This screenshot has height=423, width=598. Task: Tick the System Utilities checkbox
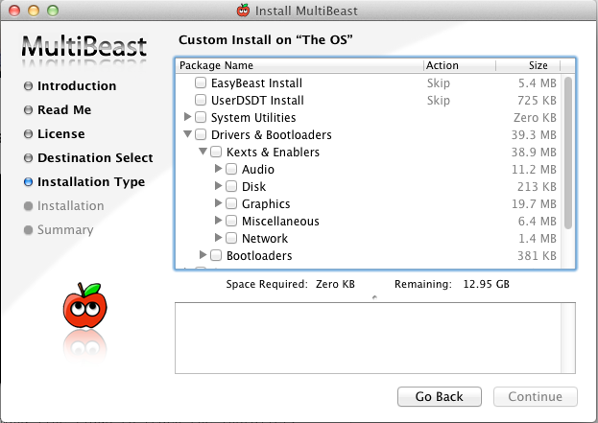(201, 117)
